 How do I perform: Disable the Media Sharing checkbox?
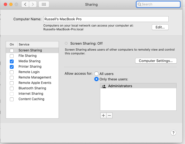point(12,61)
